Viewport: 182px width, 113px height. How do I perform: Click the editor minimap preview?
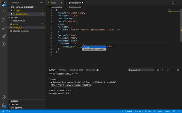pyautogui.click(x=174, y=10)
